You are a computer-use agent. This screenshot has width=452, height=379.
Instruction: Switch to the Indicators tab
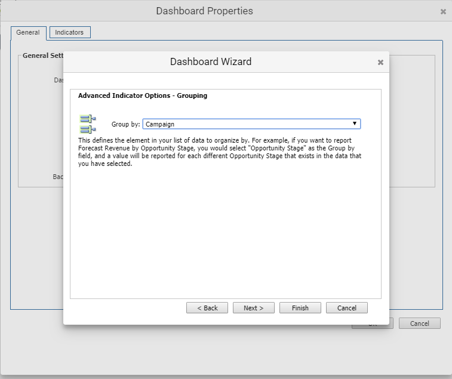coord(69,32)
